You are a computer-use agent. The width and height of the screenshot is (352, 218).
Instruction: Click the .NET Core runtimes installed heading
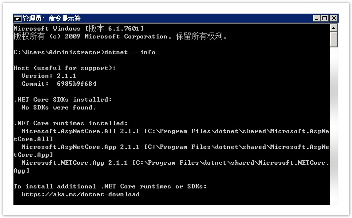[x=71, y=123]
